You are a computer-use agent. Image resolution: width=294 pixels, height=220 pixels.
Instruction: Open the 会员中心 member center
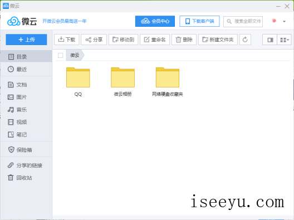155,21
